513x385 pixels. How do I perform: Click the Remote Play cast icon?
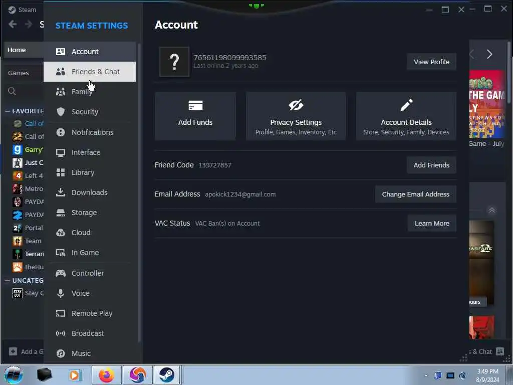(61, 313)
